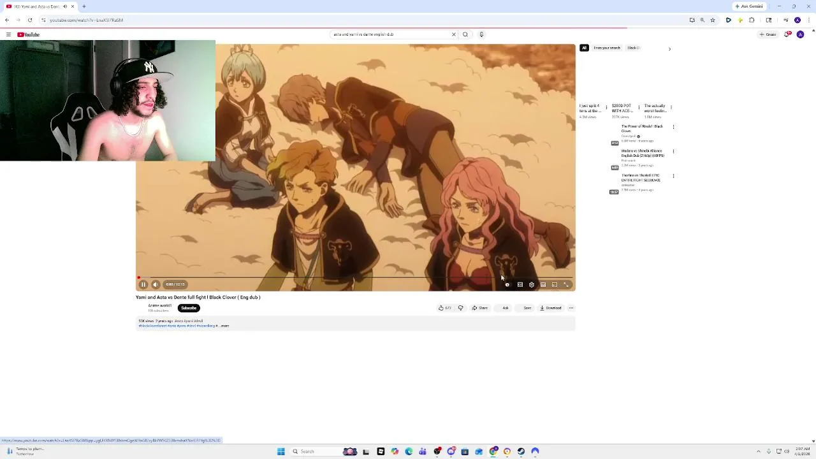Open Windows Start menu

coord(280,451)
